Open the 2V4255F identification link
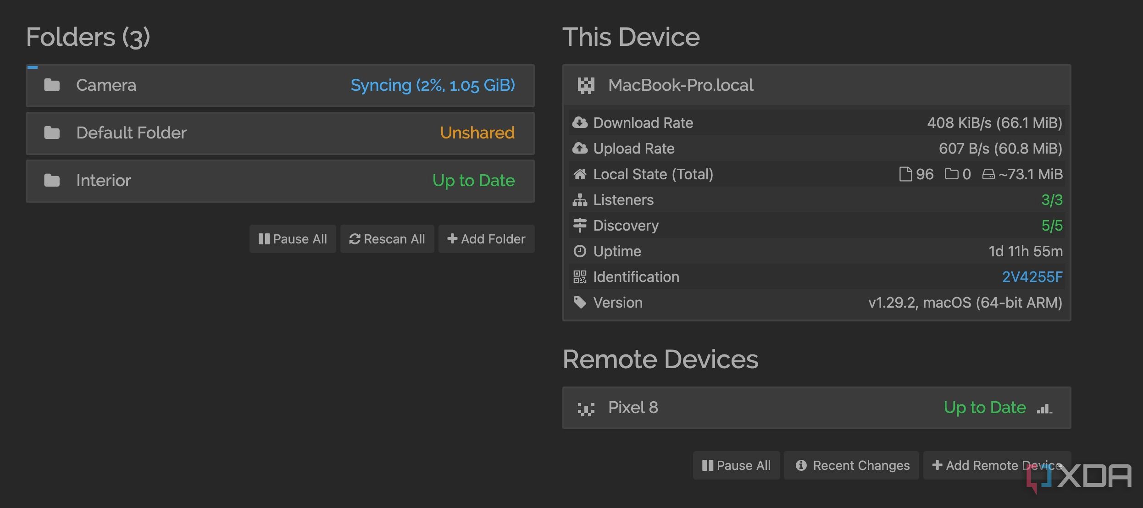Screen dimensions: 1143x508 1032,277
